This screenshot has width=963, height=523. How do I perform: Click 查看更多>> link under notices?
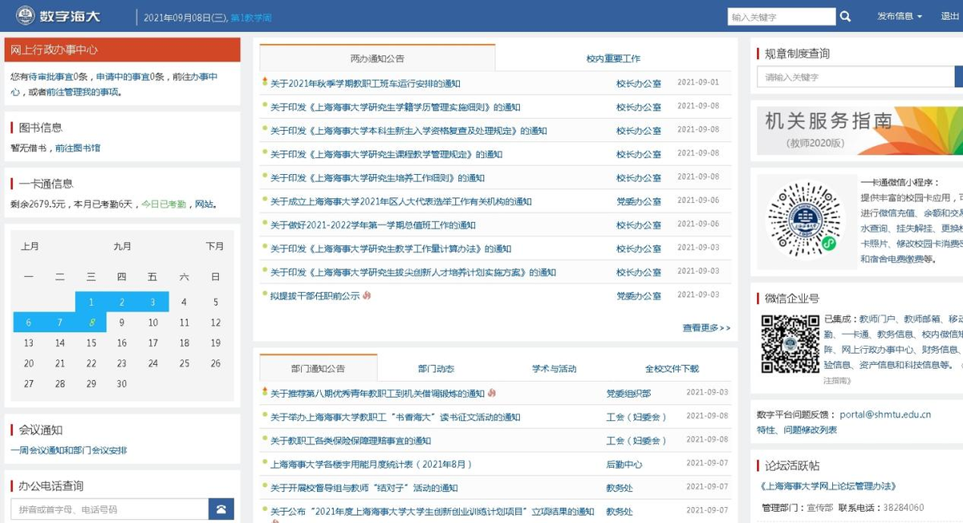pos(706,328)
